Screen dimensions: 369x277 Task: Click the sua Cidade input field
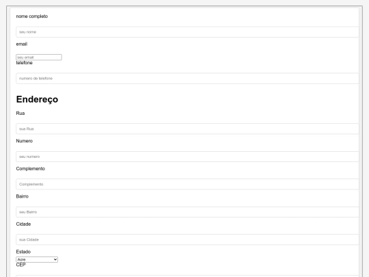pos(187,239)
